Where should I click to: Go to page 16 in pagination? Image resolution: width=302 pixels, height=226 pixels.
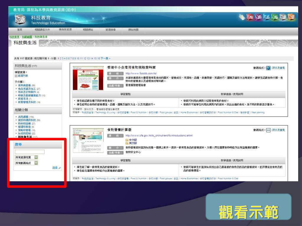point(99,59)
